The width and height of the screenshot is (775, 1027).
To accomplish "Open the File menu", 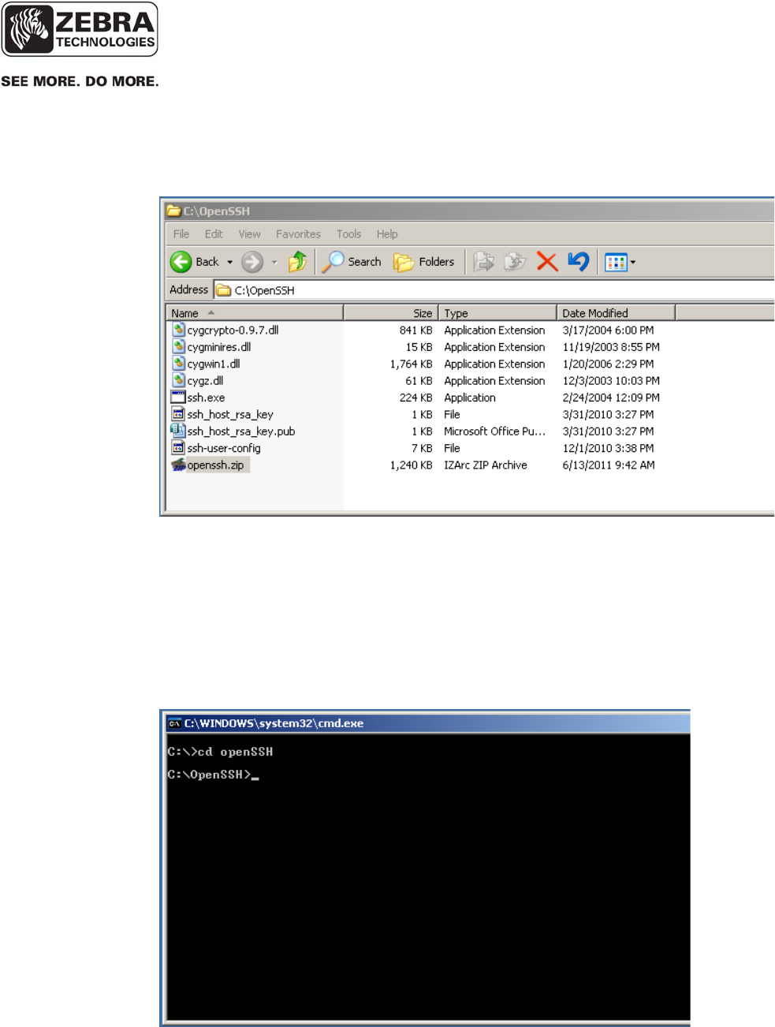I will pos(181,234).
